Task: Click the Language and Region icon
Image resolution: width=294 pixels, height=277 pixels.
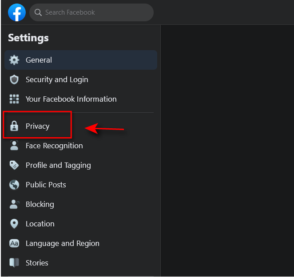Action: click(x=14, y=243)
